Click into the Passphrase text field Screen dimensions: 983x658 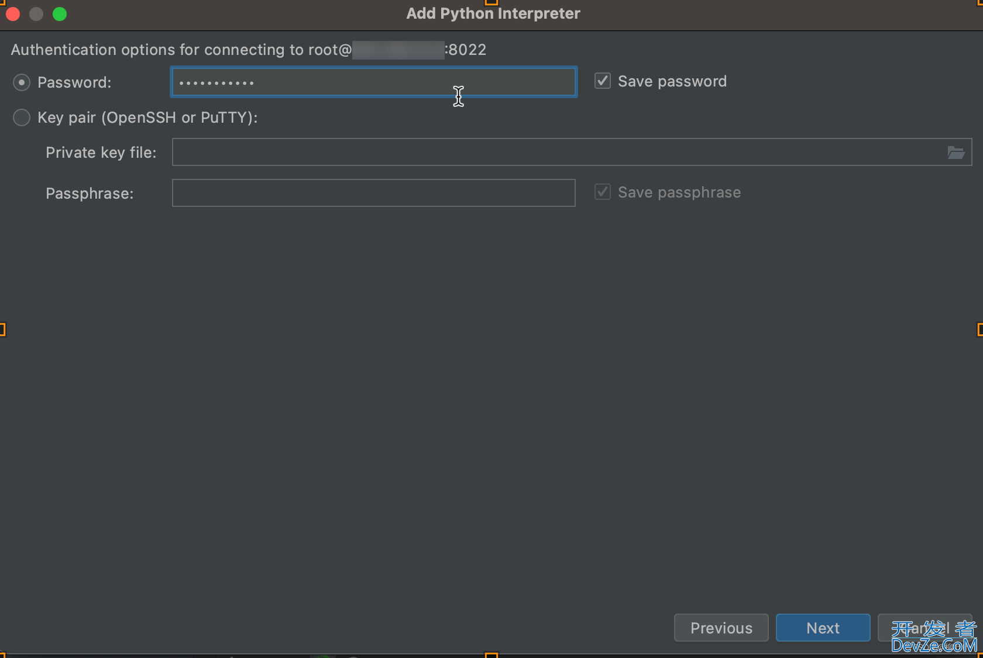pos(374,193)
